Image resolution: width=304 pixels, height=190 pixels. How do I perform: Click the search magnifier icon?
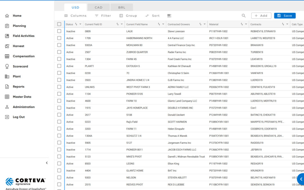243,16
